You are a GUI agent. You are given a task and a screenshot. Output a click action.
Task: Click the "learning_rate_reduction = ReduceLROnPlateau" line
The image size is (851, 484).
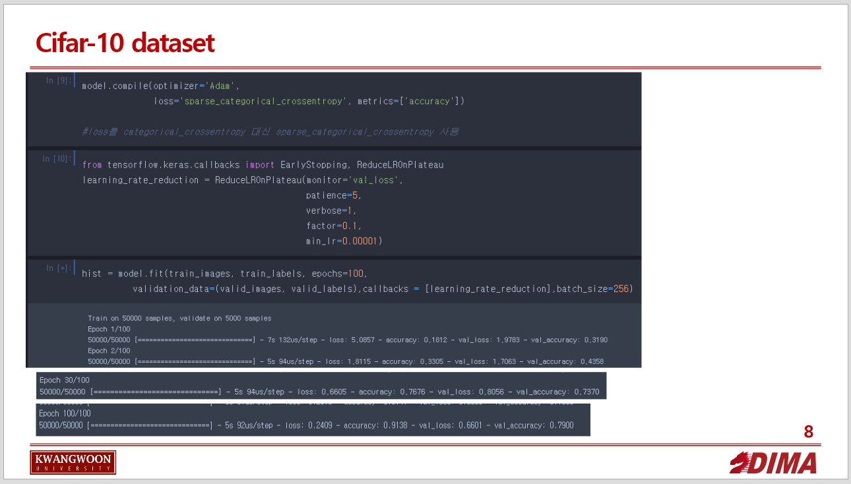(242, 180)
